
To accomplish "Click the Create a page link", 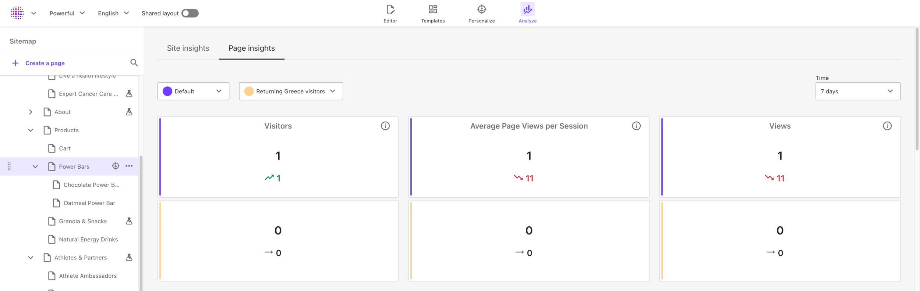I will pyautogui.click(x=45, y=63).
